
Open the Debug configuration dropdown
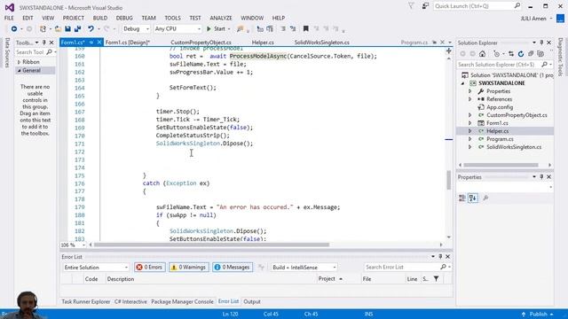(136, 29)
